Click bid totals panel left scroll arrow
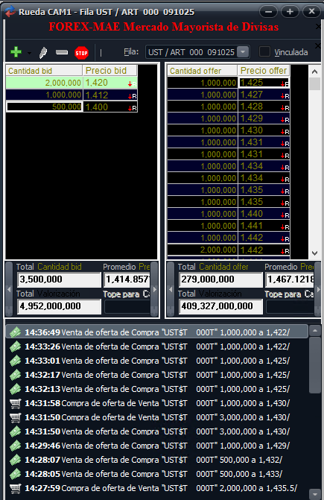This screenshot has width=324, height=500. [9, 290]
